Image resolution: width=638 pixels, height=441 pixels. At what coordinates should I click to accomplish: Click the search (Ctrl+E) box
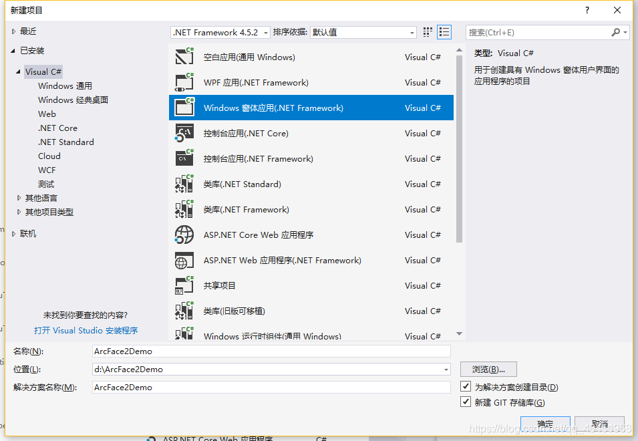tap(538, 32)
